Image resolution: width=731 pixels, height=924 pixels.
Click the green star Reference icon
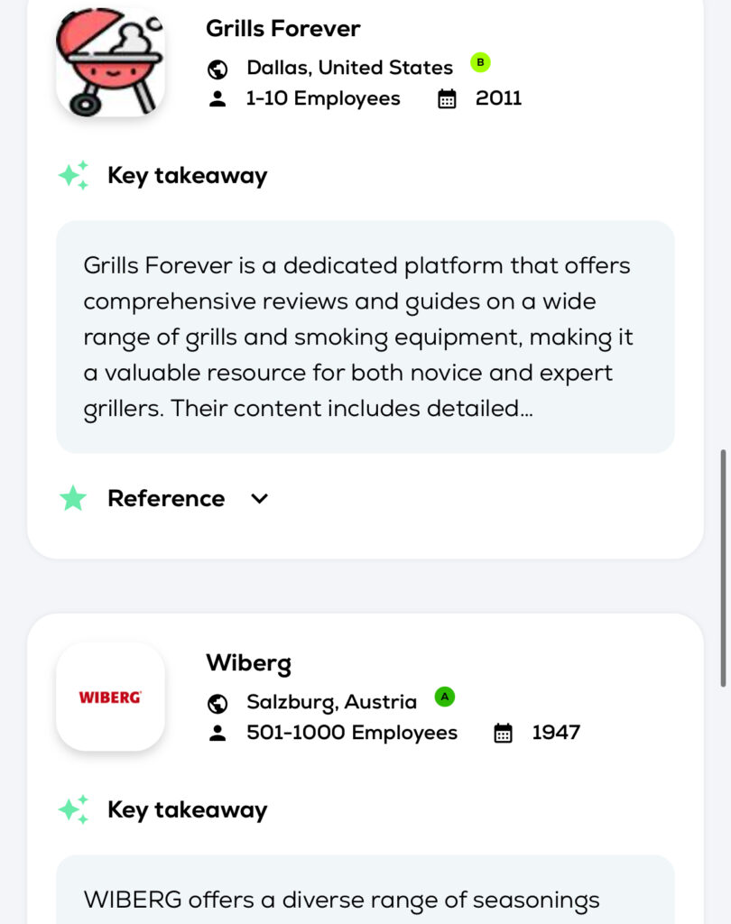coord(73,498)
